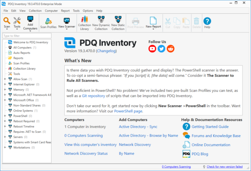Click the PDQ Blog logo icon
Image resolution: width=251 pixels, height=171 pixels.
pyautogui.click(x=186, y=154)
